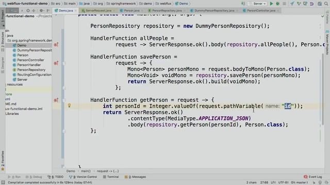Run the Server configuration with the green play icon
Viewport: 330px width, 185px height.
point(271,4)
